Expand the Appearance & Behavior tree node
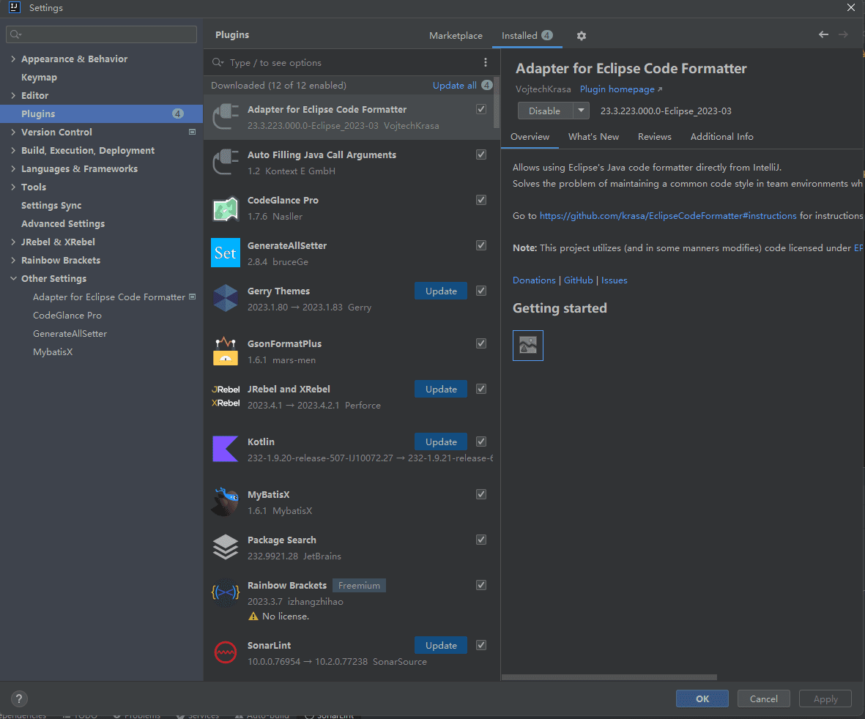This screenshot has height=719, width=865. pyautogui.click(x=13, y=59)
